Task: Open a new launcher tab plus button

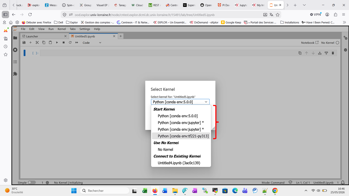Action: 121,36
